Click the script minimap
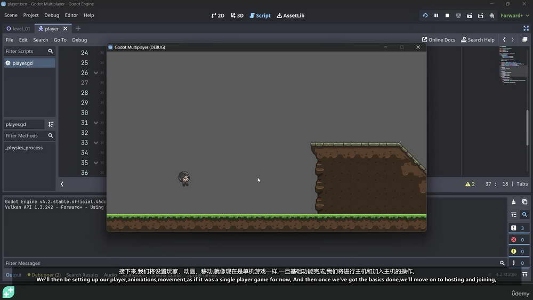Screen dimensions: 533x300 point(513,64)
